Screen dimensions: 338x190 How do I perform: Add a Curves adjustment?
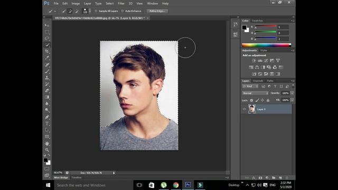[266, 61]
